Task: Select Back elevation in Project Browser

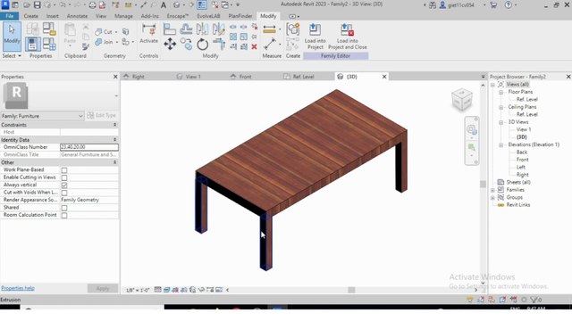Action: tap(522, 152)
